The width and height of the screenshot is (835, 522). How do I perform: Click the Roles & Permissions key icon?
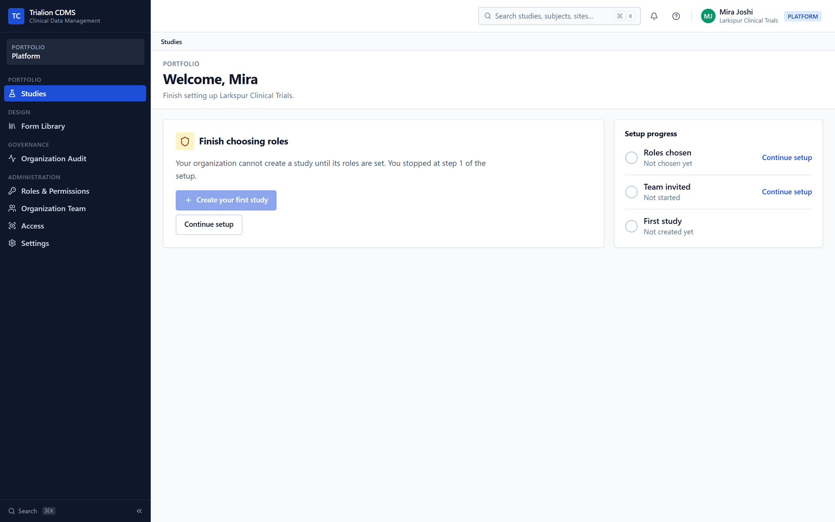[x=12, y=191]
